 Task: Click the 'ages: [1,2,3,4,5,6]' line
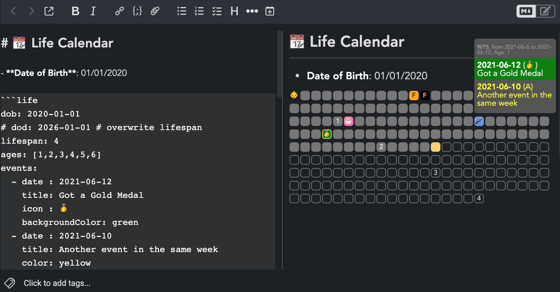pos(51,154)
